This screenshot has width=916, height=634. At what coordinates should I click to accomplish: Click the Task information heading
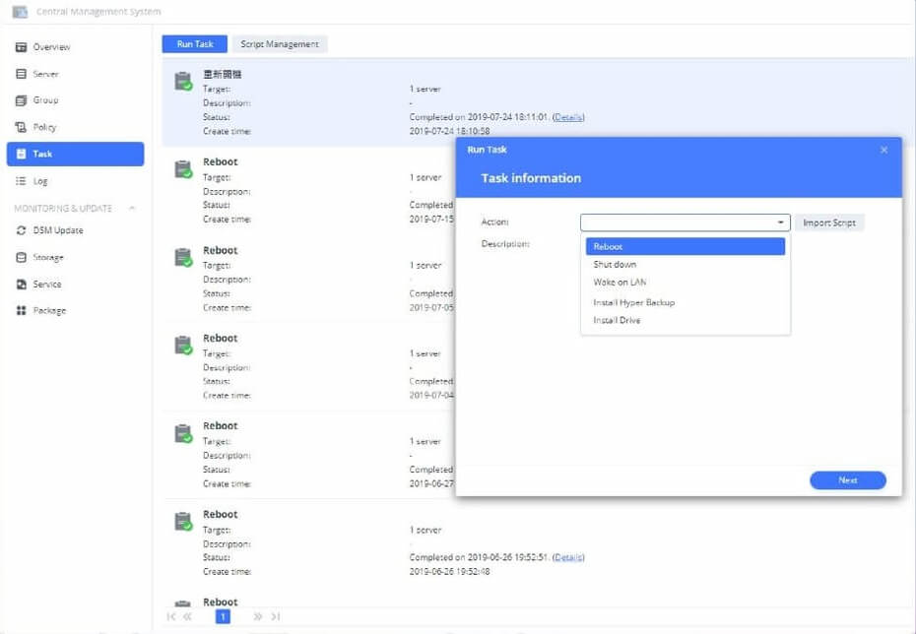(531, 178)
